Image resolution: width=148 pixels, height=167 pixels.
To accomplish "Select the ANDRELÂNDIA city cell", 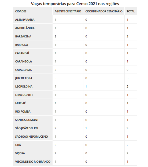I will point(33,28).
